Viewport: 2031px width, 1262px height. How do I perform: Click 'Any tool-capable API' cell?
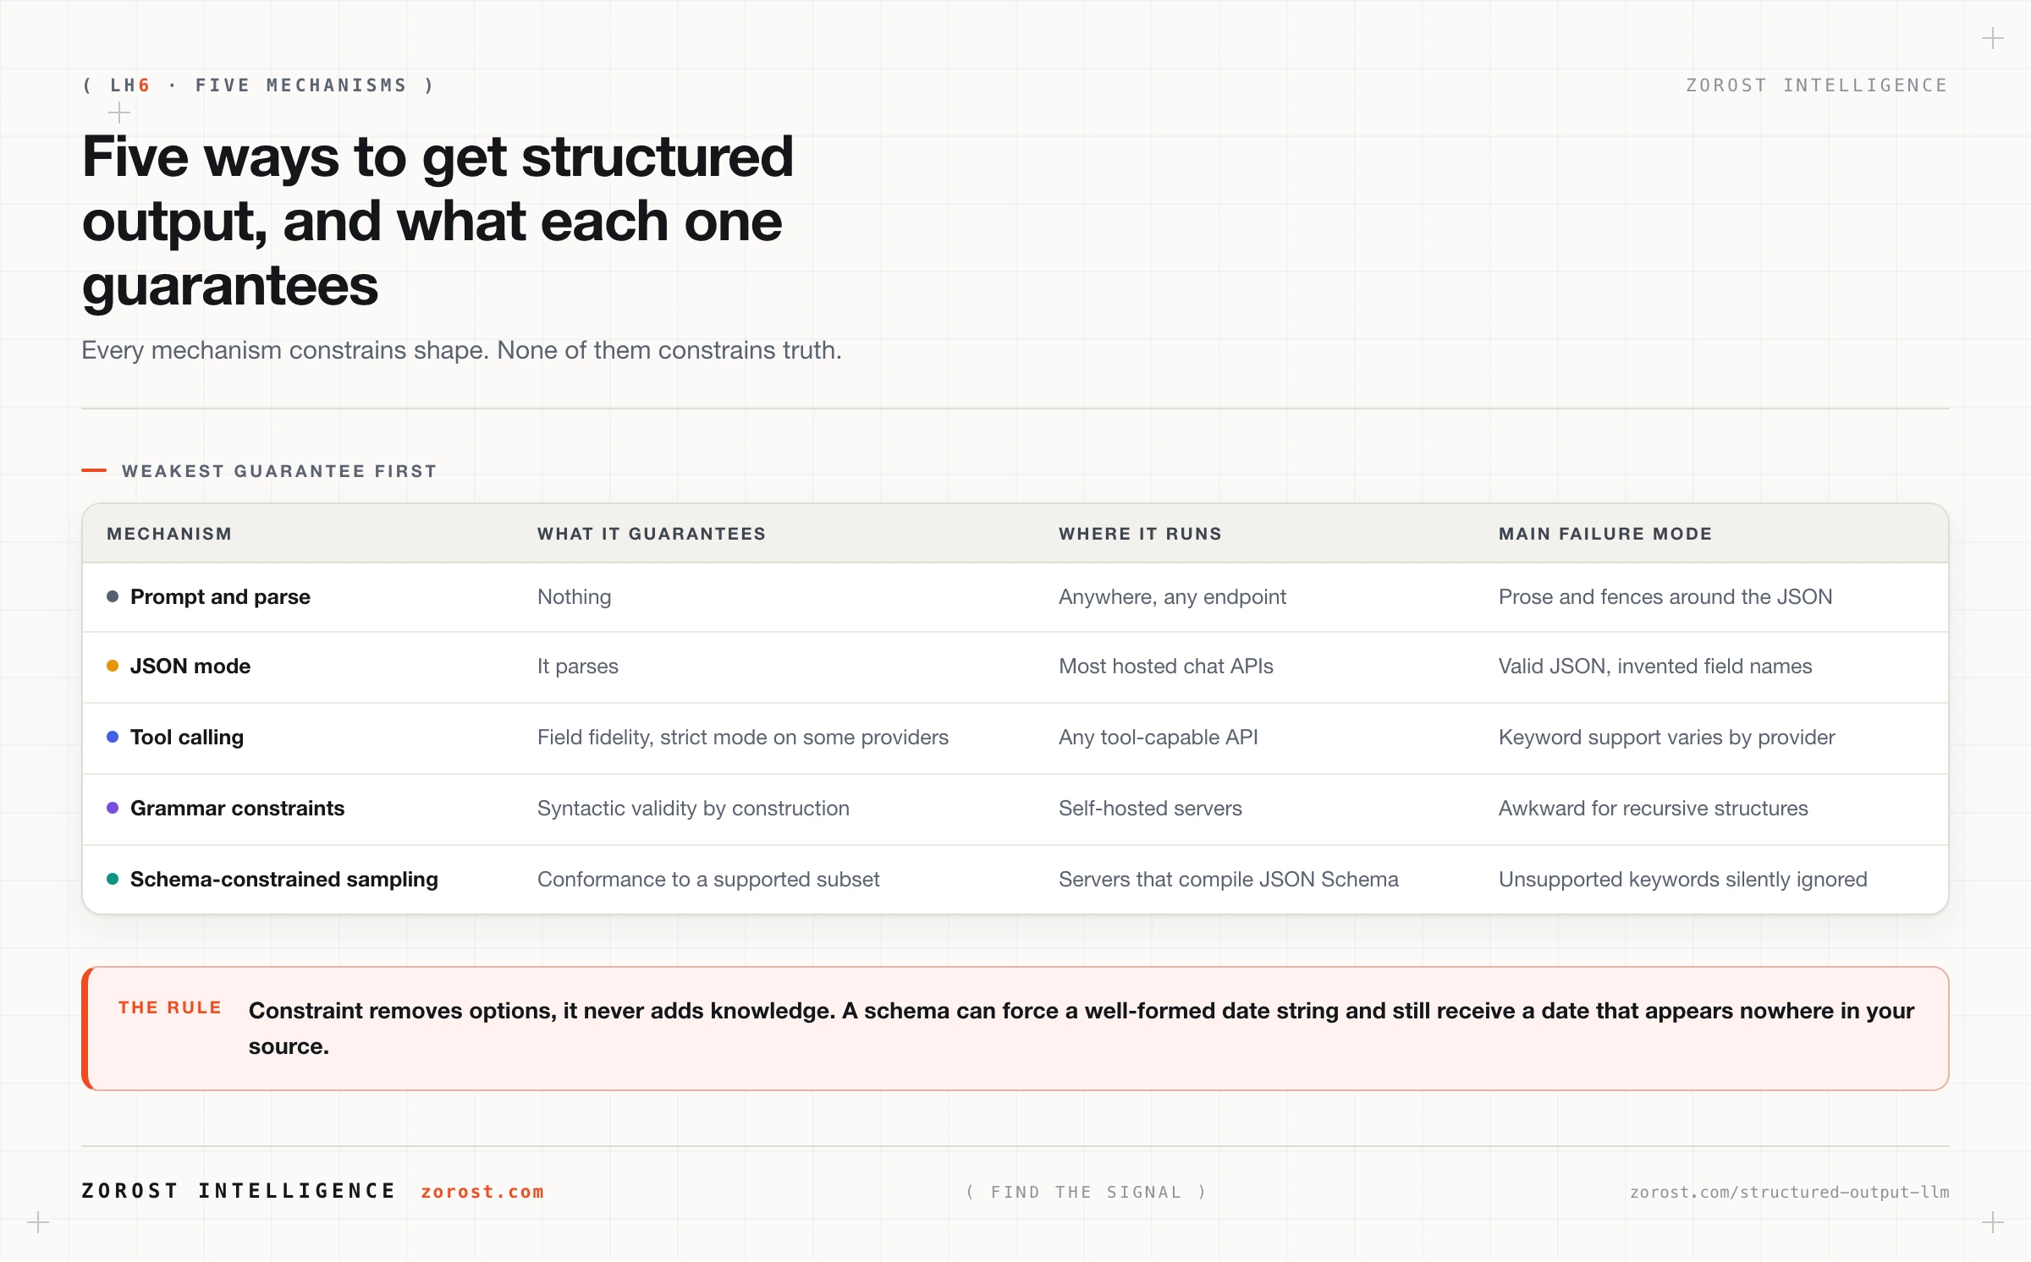pyautogui.click(x=1159, y=738)
